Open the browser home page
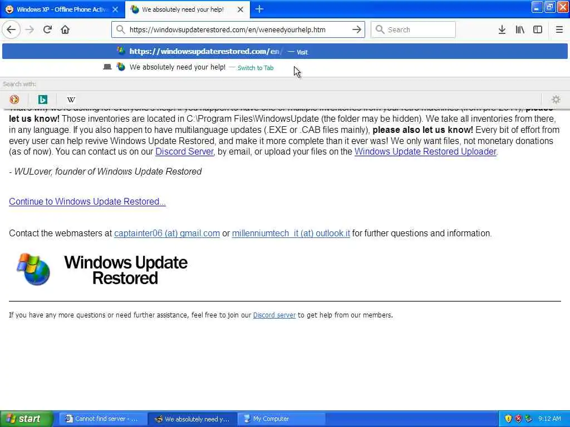The width and height of the screenshot is (570, 427). (x=65, y=29)
